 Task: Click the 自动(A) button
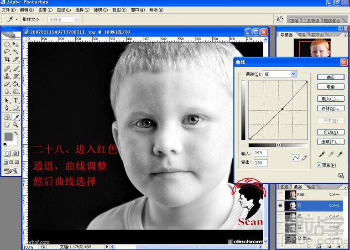pyautogui.click(x=330, y=132)
